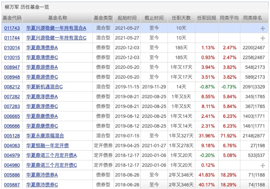Open fund link 华夏鼎淳债券A
The height and width of the screenshot is (189, 270).
pyautogui.click(x=42, y=97)
